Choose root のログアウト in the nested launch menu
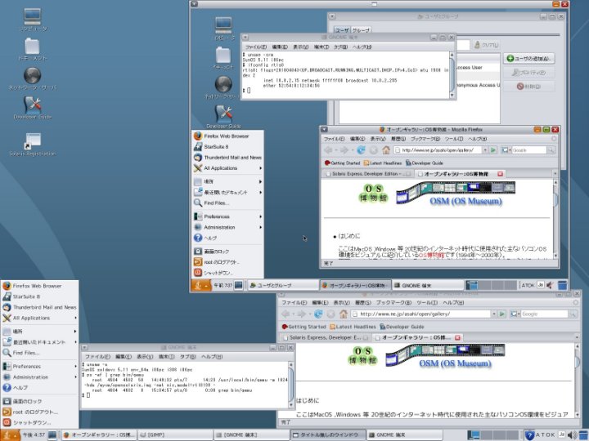589x441 pixels. coord(227,262)
